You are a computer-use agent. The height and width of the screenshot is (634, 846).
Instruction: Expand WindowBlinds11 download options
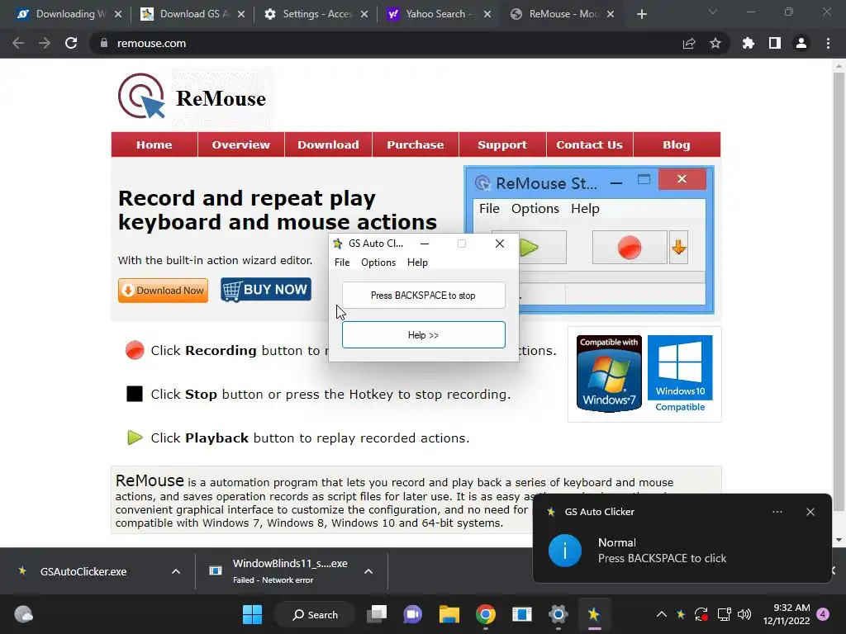(368, 571)
